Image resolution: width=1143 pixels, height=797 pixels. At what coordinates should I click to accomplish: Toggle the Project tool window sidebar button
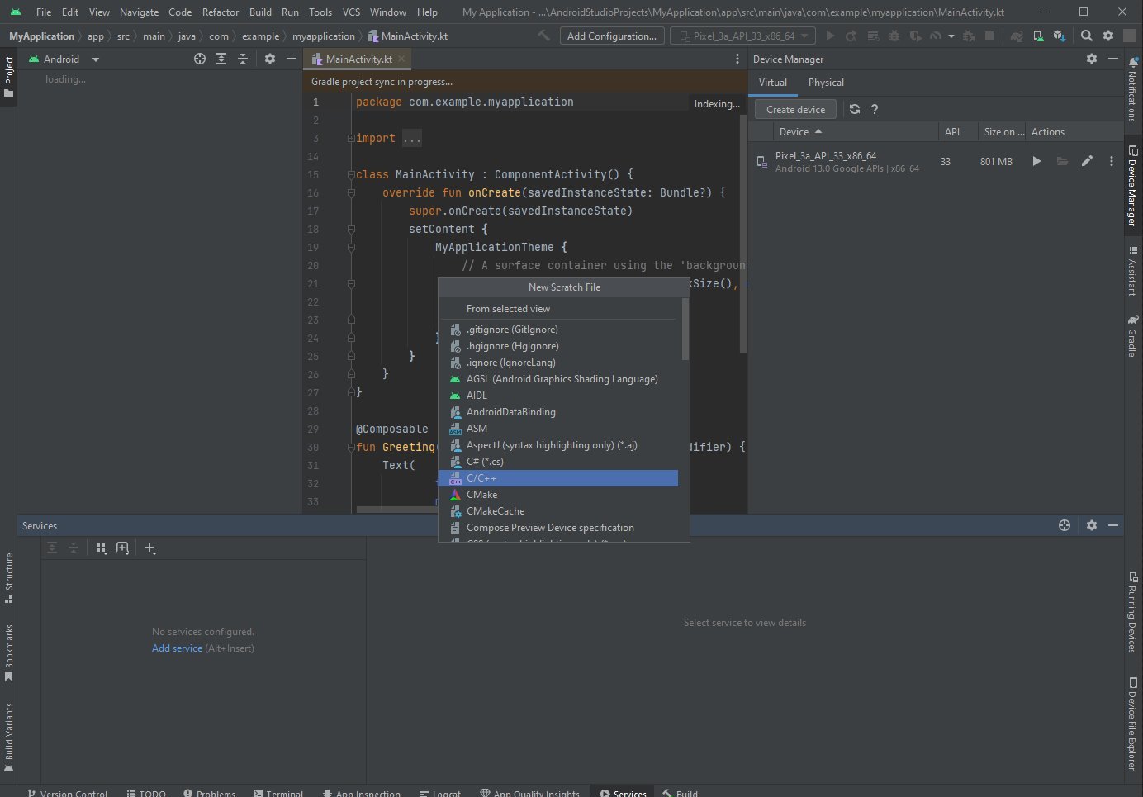point(9,76)
